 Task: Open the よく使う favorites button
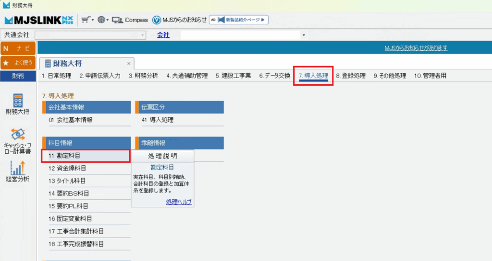pos(18,62)
